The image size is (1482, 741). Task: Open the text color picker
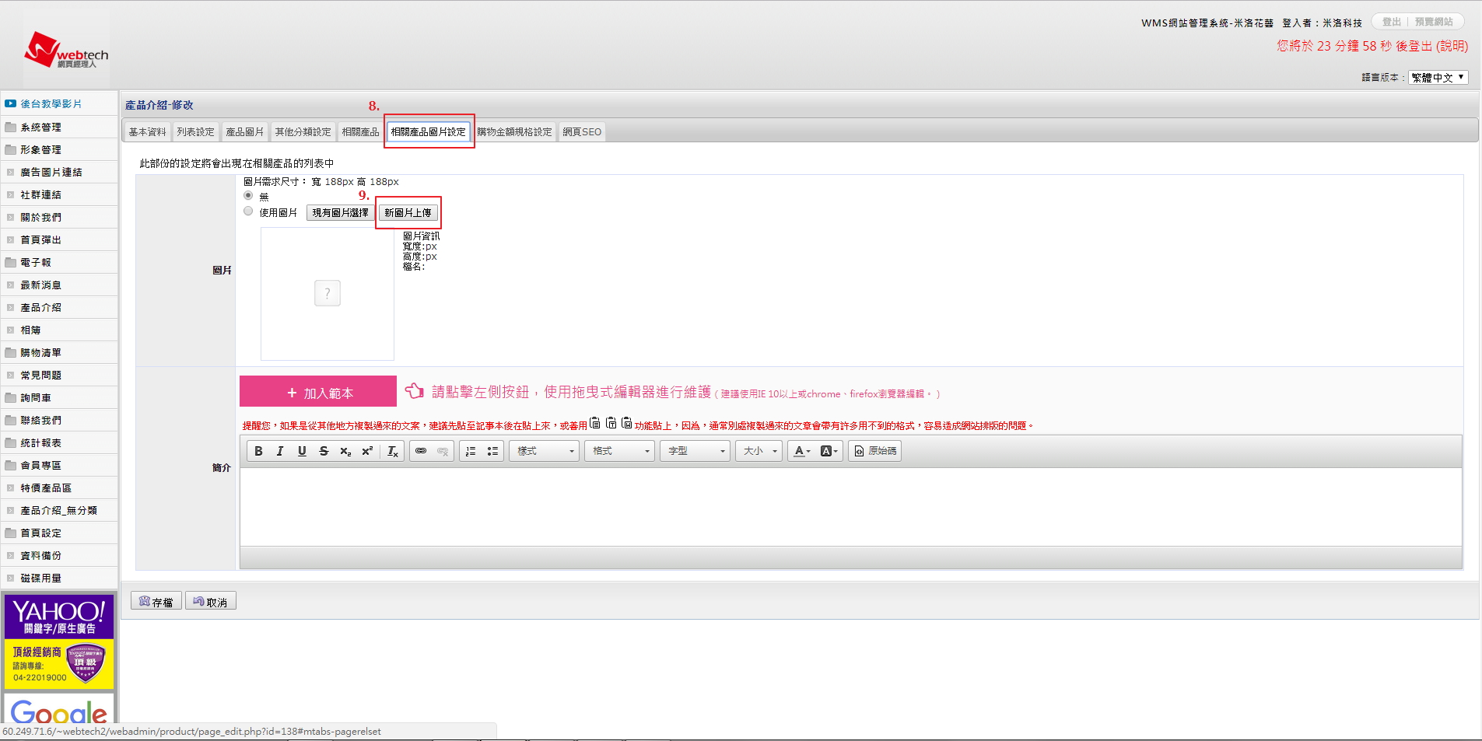tap(801, 451)
